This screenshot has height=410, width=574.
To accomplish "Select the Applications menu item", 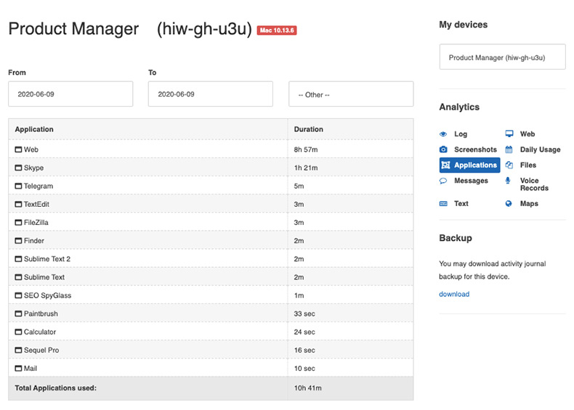I will (x=469, y=165).
